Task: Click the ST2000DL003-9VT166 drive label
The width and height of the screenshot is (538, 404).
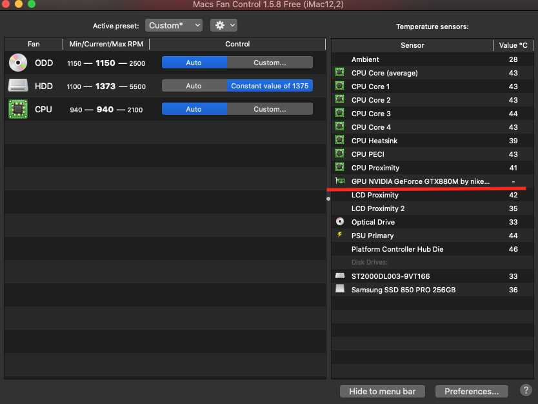Action: tap(390, 276)
